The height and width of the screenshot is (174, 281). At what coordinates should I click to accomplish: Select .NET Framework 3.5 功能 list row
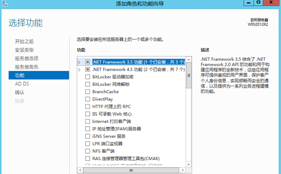pyautogui.click(x=132, y=62)
